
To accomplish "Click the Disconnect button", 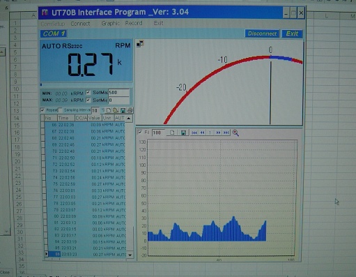I will click(x=262, y=33).
